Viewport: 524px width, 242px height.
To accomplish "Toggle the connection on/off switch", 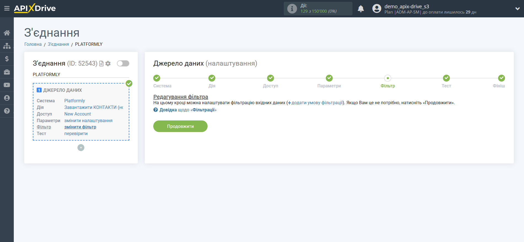I will point(123,63).
